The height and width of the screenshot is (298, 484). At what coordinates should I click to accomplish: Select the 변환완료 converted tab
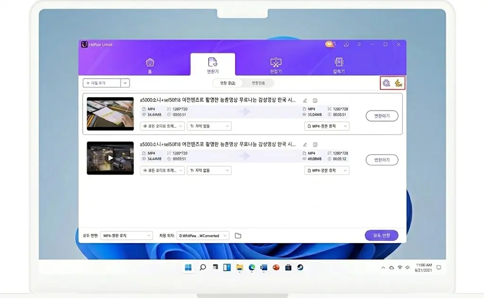(259, 83)
